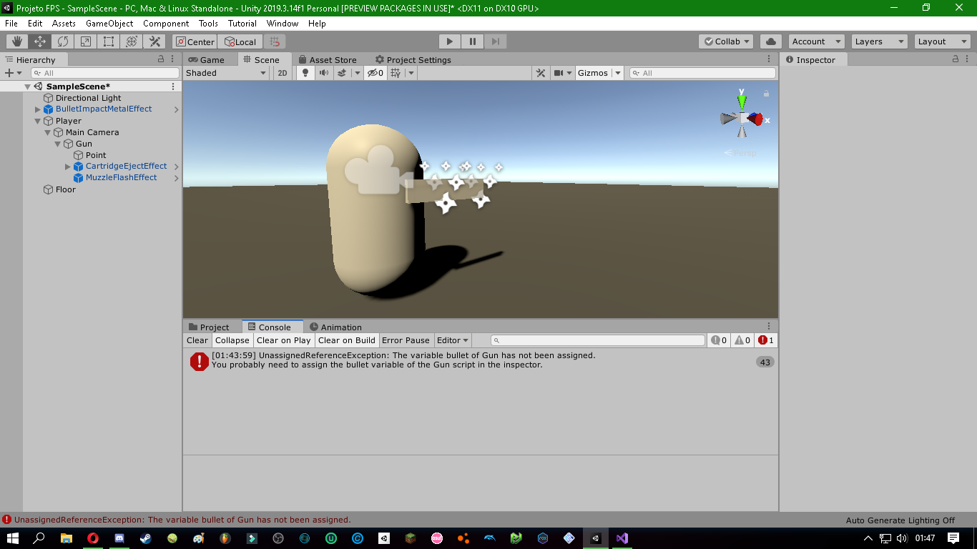The image size is (977, 549).
Task: Click the Console search field
Action: pos(597,340)
